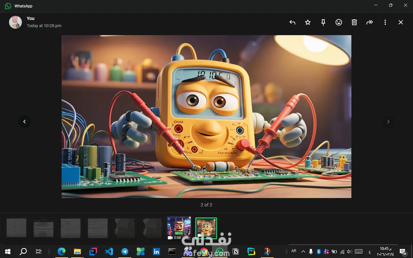React with the emoji smiley icon
Screen dimensions: 413x258
coord(339,22)
